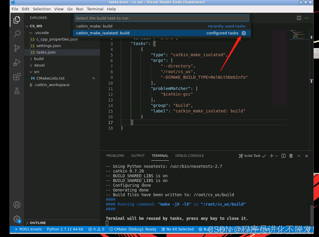The height and width of the screenshot is (237, 319).
Task: Close the terminal panel
Action: 306,156
